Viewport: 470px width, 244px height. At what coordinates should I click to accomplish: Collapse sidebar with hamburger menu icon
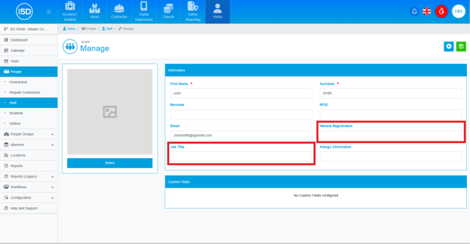[x=49, y=11]
